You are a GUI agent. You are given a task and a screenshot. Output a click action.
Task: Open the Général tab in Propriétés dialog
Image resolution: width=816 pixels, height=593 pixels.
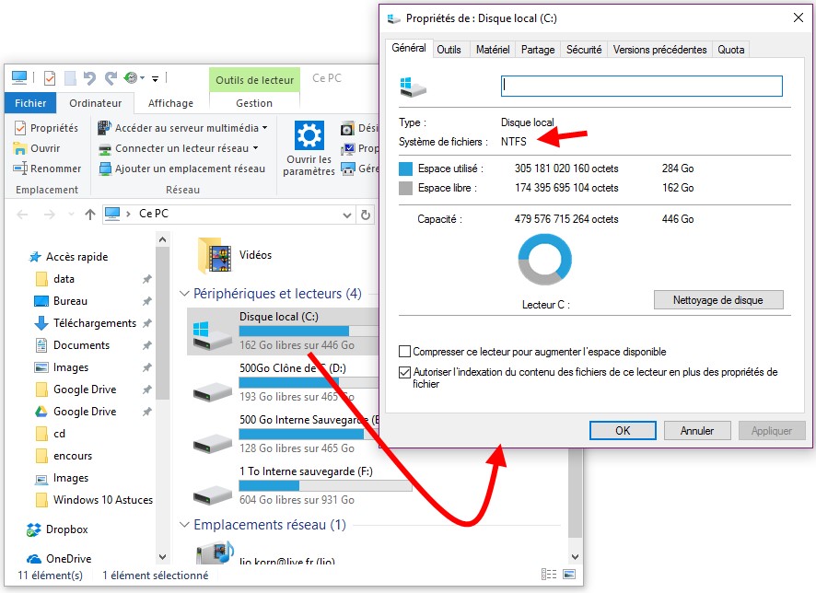coord(409,49)
